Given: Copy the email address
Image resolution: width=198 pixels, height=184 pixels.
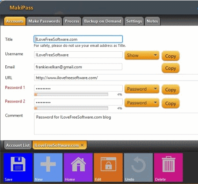Looking at the screenshot, I should [x=171, y=68].
